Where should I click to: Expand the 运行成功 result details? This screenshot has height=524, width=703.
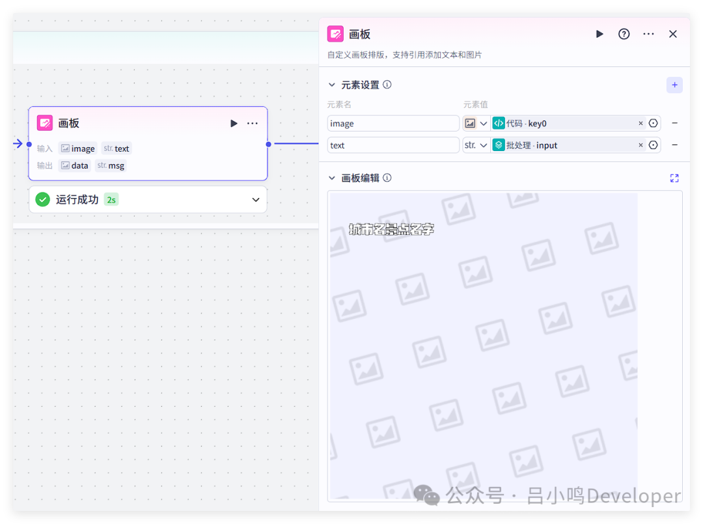pyautogui.click(x=256, y=199)
